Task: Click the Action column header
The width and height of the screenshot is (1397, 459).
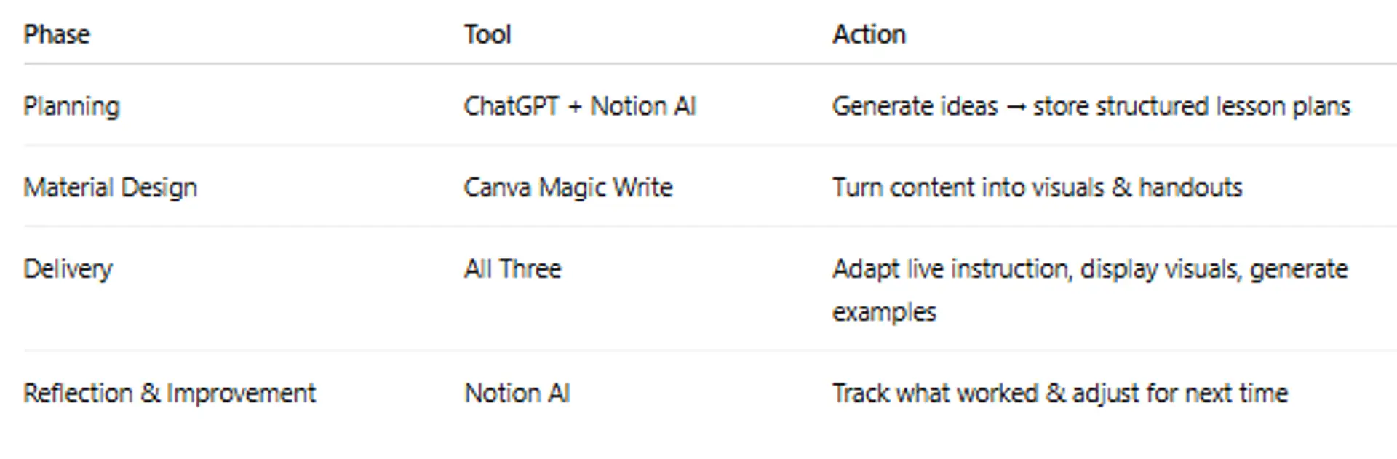Action: pyautogui.click(x=869, y=34)
